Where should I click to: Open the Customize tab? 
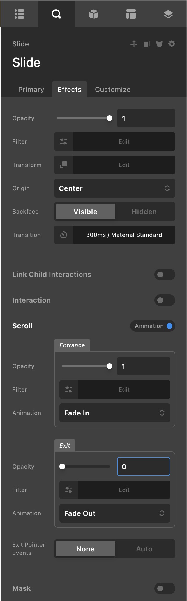(x=112, y=89)
